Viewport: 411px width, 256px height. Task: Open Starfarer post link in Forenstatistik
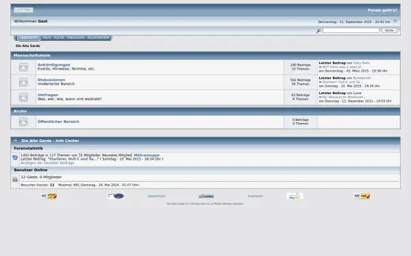click(x=73, y=159)
